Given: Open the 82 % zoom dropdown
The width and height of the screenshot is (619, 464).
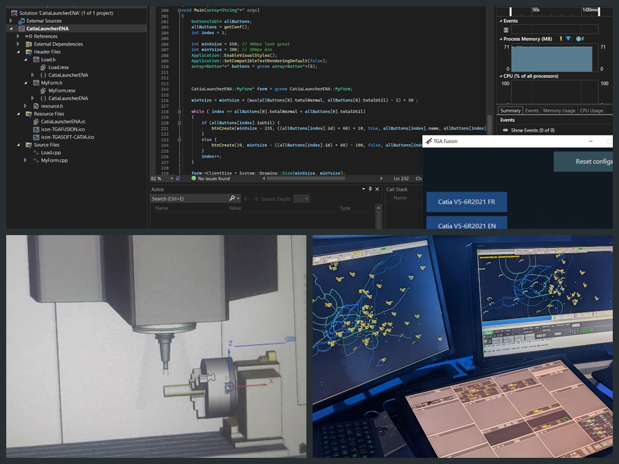Looking at the screenshot, I should 171,179.
